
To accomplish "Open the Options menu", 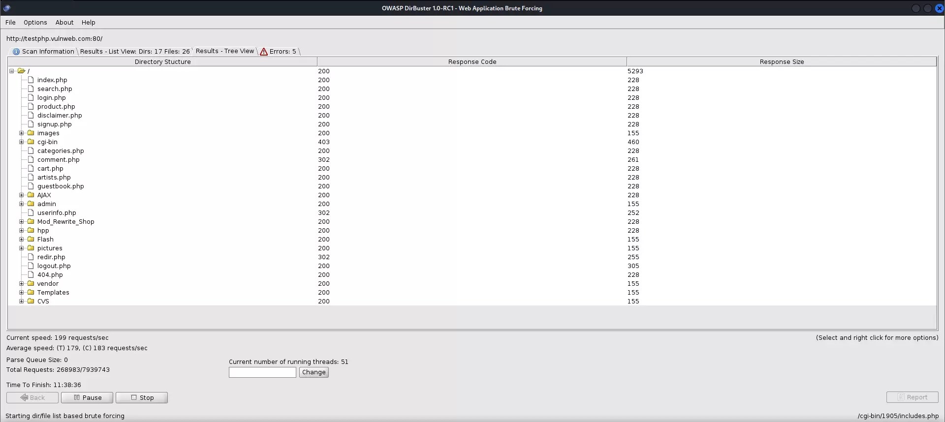I will (x=35, y=22).
